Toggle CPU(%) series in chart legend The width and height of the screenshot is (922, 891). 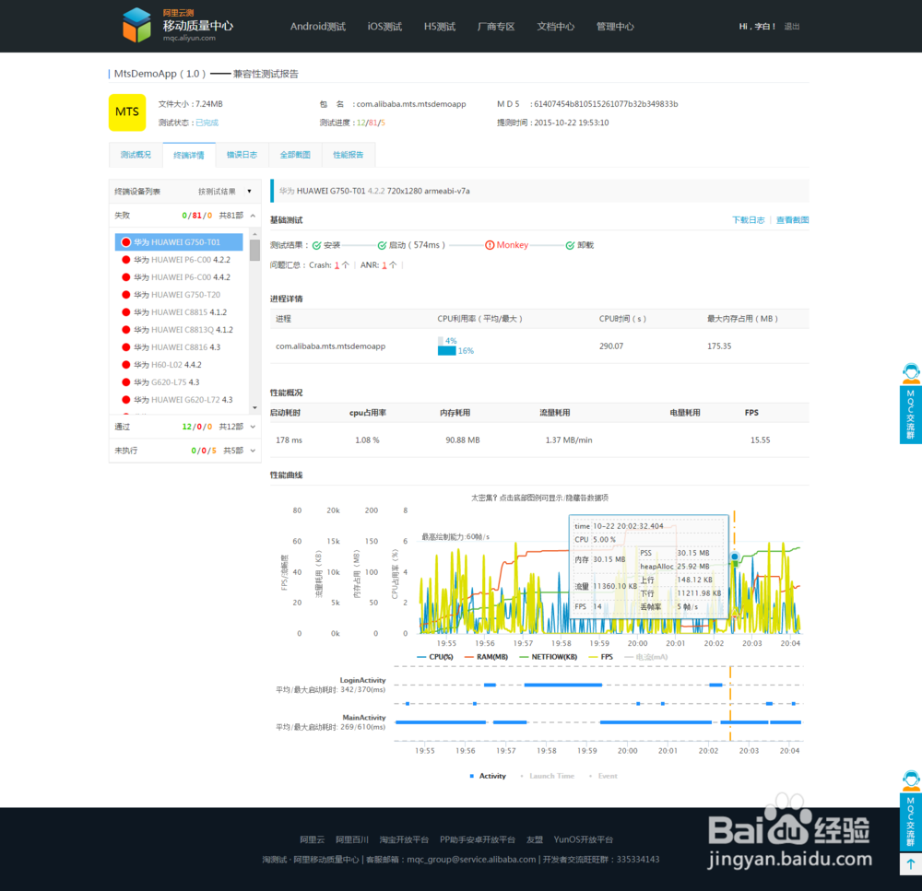pos(434,657)
